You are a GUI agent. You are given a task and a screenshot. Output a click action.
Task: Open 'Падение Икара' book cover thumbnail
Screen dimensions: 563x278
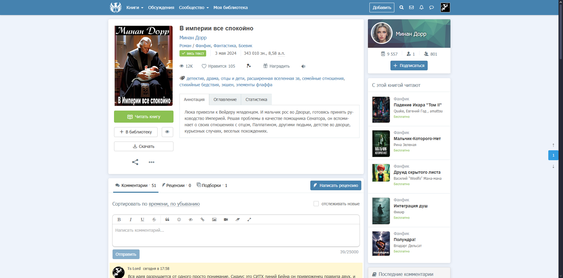click(381, 110)
